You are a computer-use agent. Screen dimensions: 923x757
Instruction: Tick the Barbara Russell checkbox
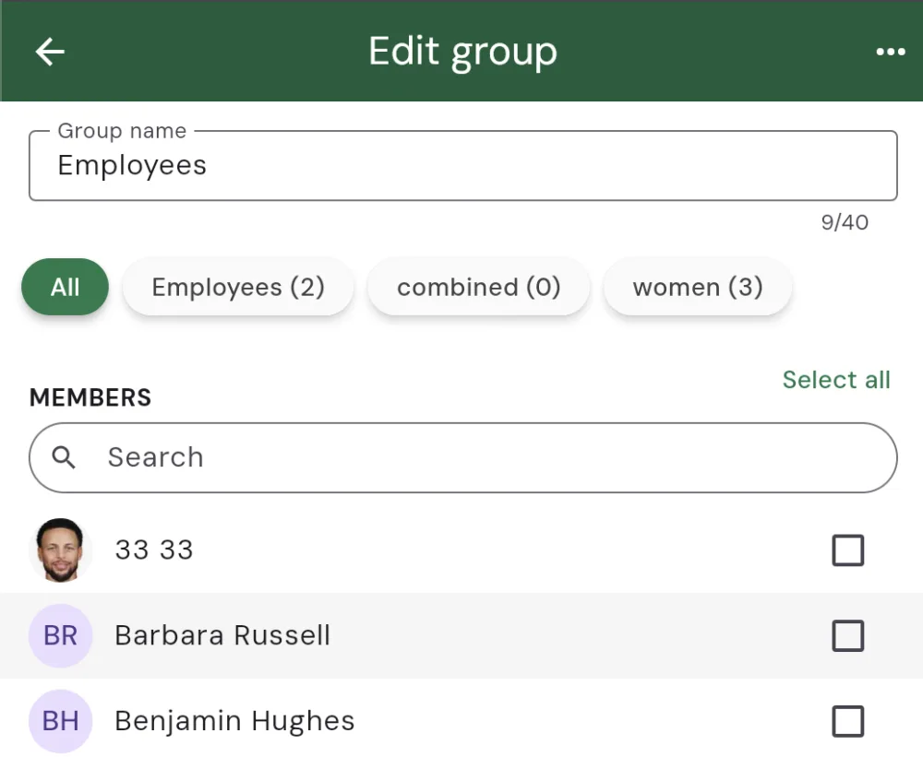point(847,635)
